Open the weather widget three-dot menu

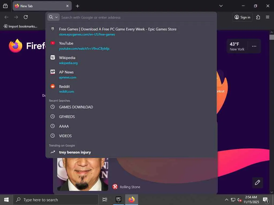[x=254, y=46]
